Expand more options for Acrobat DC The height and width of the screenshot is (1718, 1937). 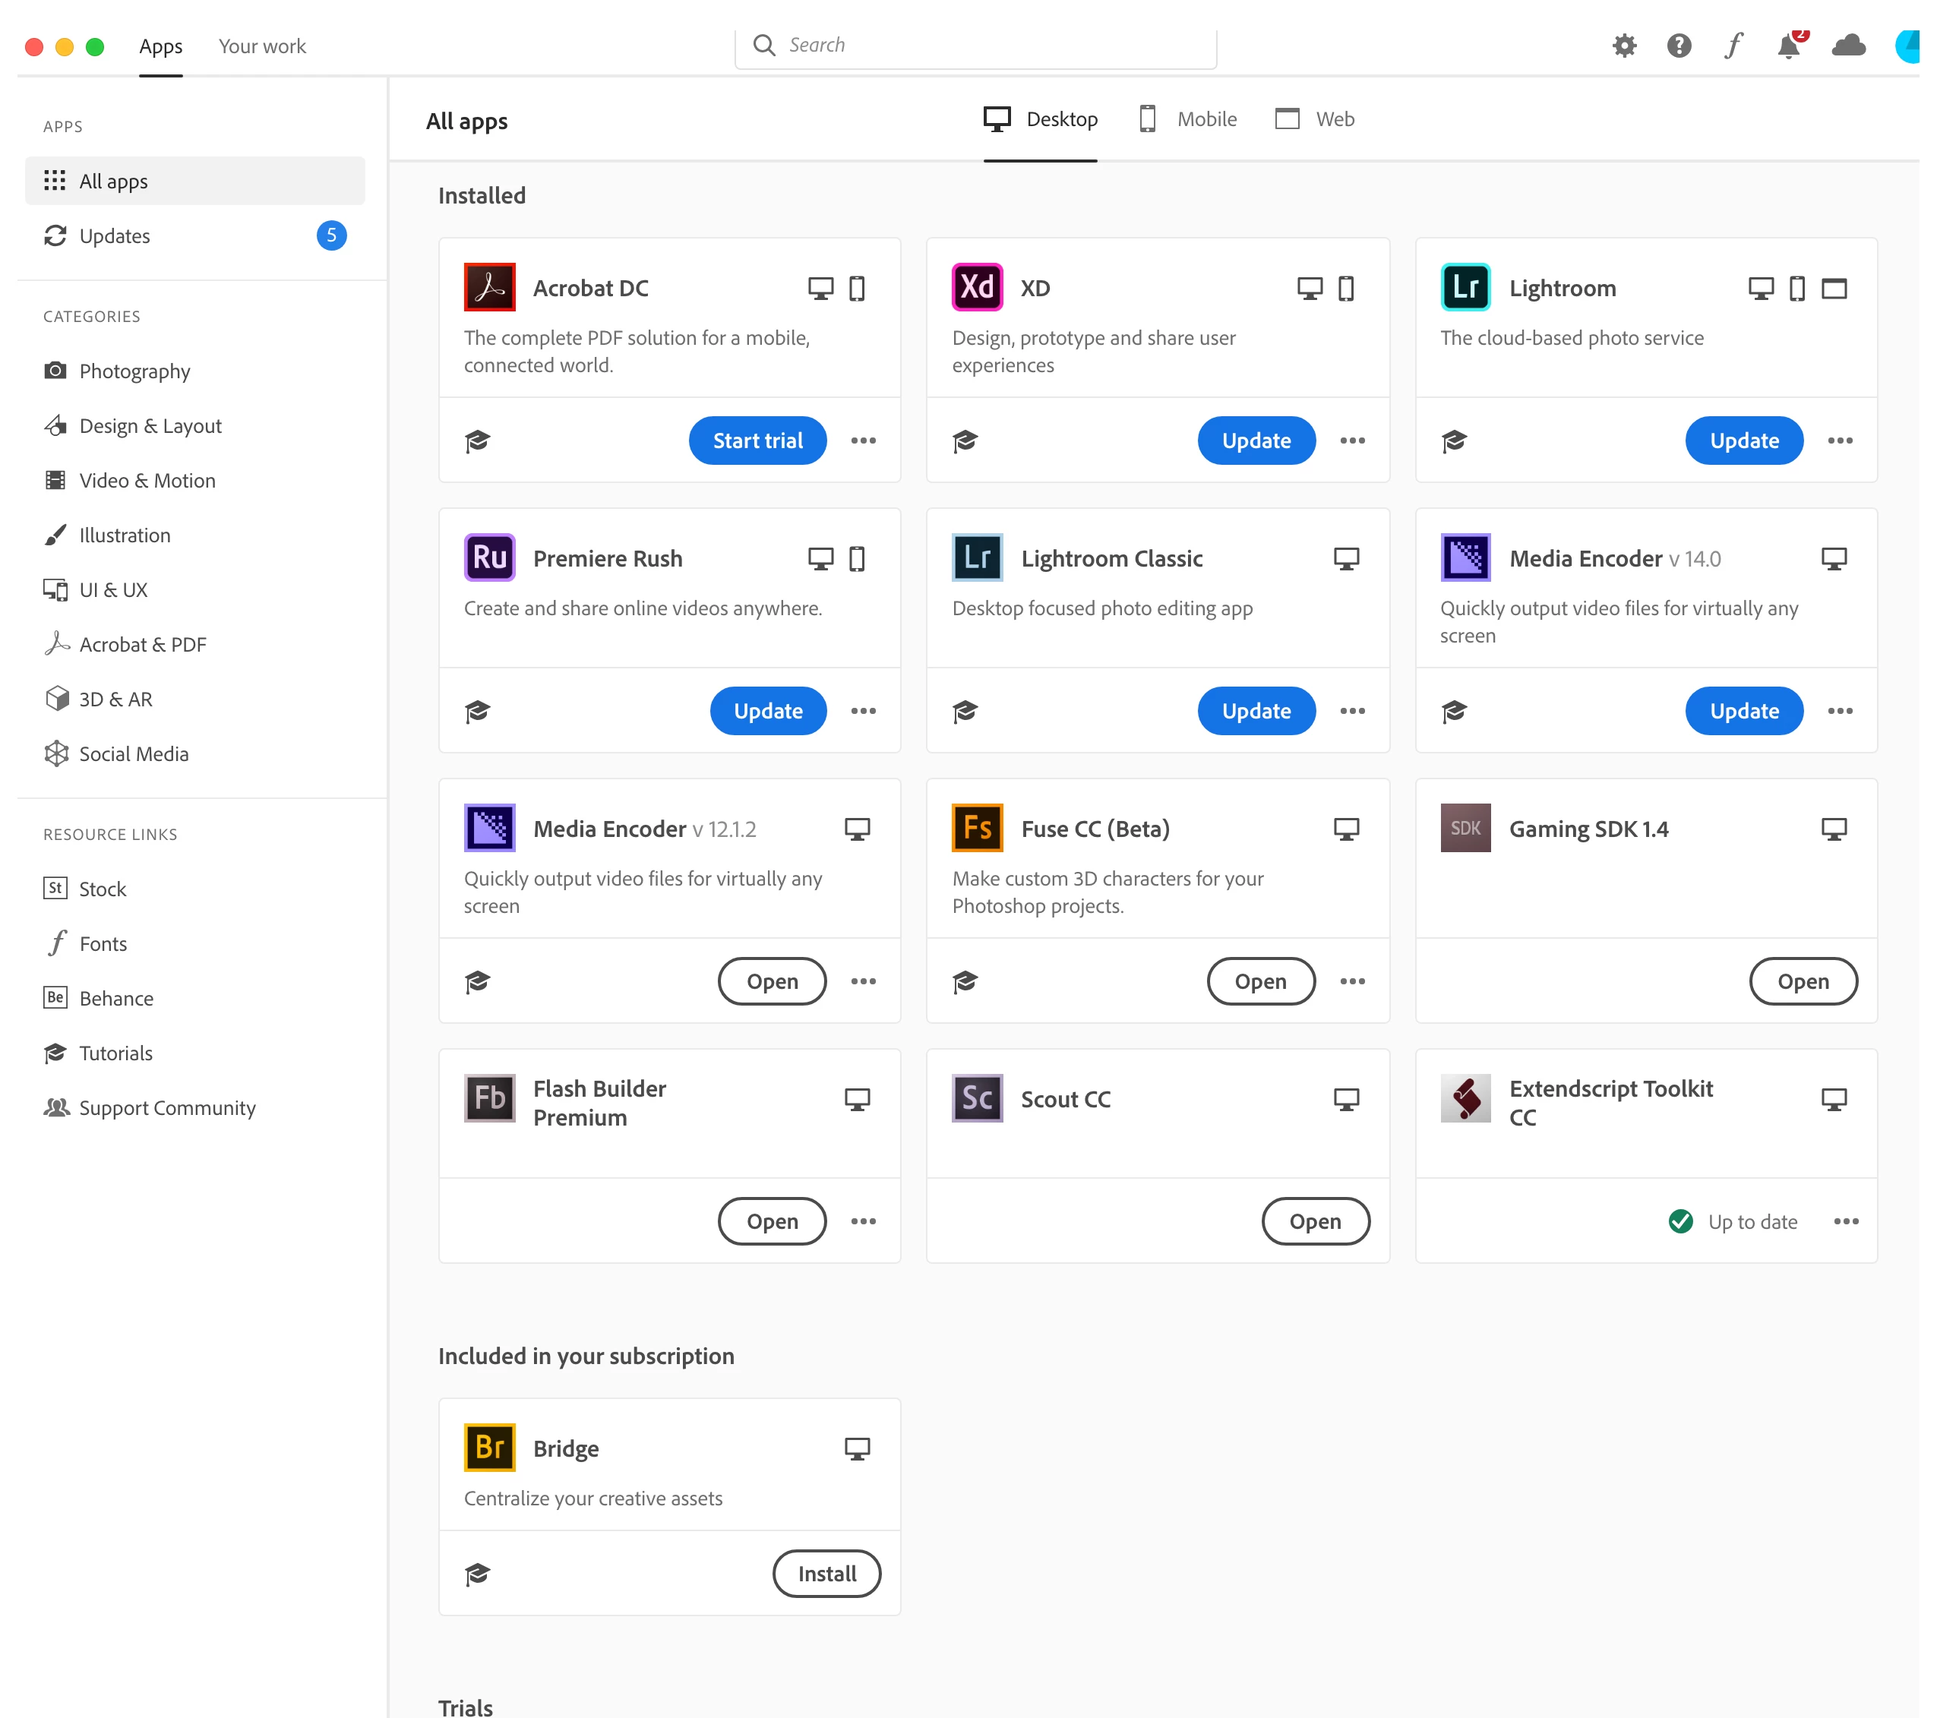click(864, 441)
